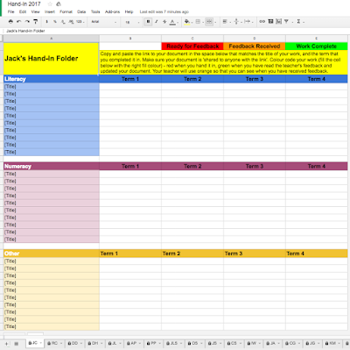The image size is (350, 350).
Task: Click the Insert link icon
Action: pyautogui.click(x=262, y=21)
